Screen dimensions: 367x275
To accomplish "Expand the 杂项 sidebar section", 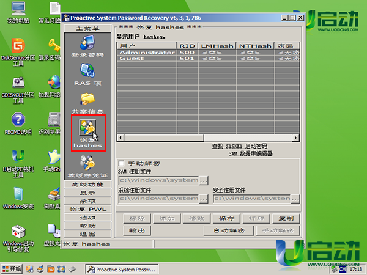I will coord(87,201).
